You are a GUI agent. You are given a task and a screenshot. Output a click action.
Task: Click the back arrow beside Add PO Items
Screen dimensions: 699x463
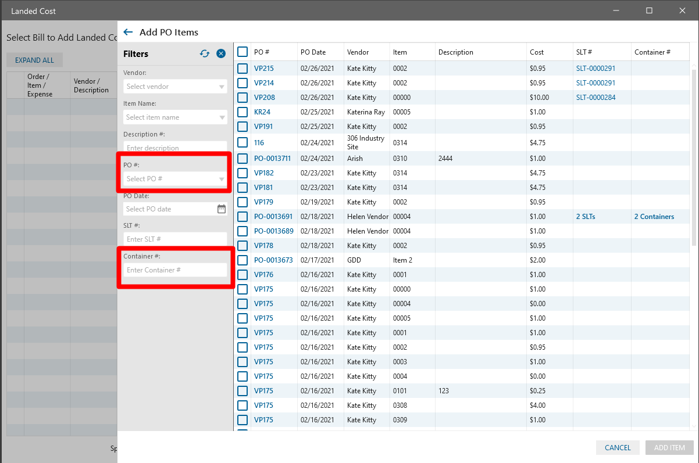[128, 33]
